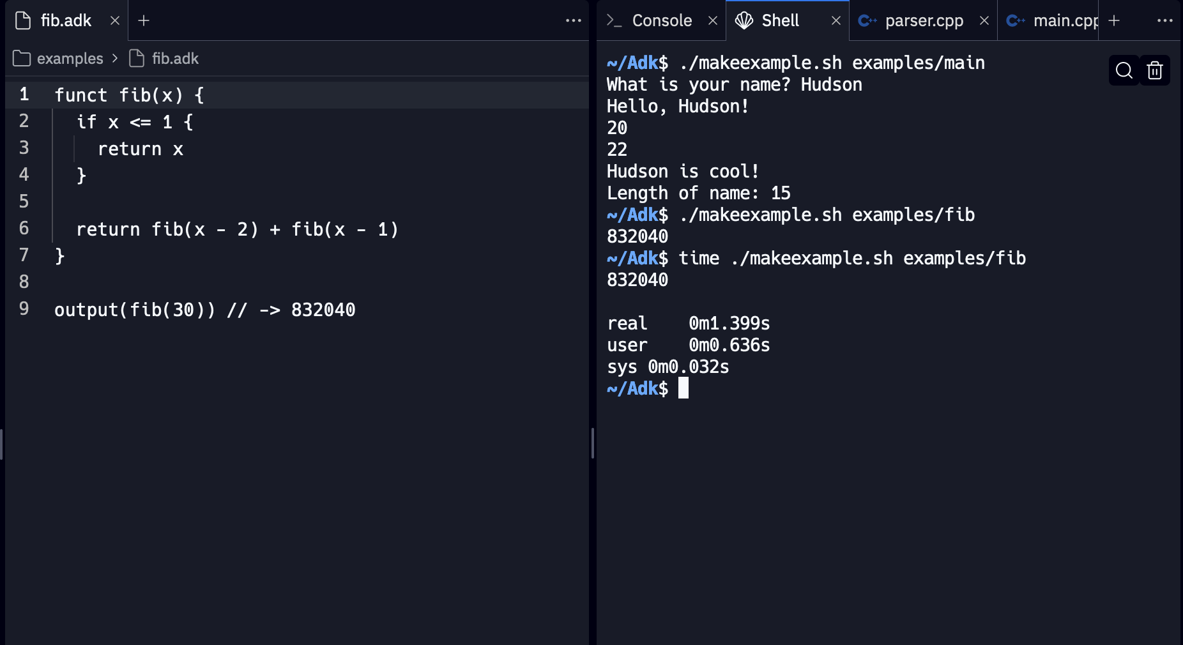This screenshot has width=1183, height=645.
Task: Close the Shell tab
Action: coord(836,20)
